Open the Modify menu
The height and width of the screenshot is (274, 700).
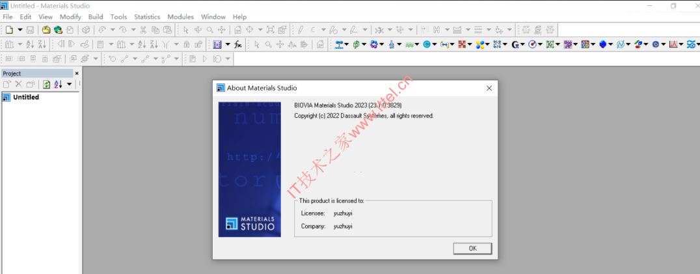[70, 16]
